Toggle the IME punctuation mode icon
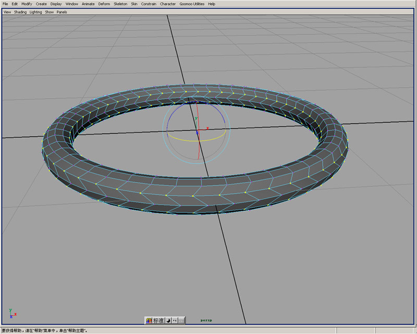Viewport: 417px width, 334px height. click(175, 320)
